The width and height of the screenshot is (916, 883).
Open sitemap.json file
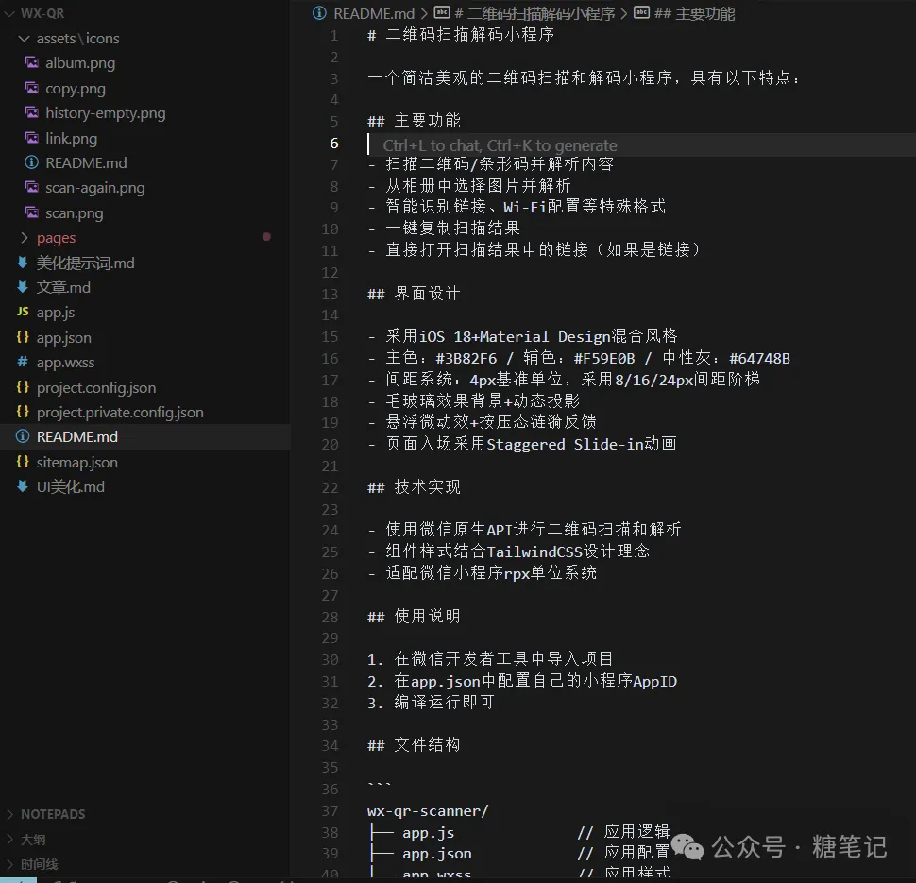tap(77, 462)
